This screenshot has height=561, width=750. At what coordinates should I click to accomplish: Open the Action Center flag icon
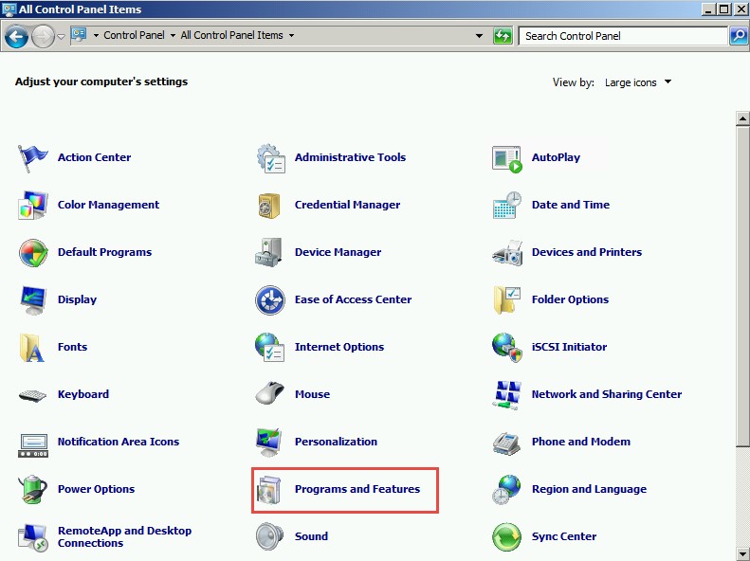33,157
